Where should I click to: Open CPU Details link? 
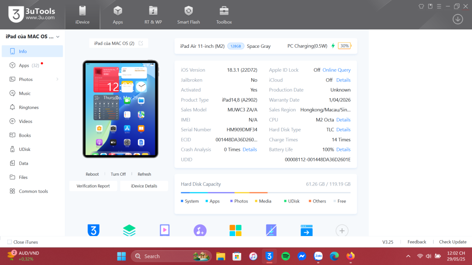click(343, 120)
